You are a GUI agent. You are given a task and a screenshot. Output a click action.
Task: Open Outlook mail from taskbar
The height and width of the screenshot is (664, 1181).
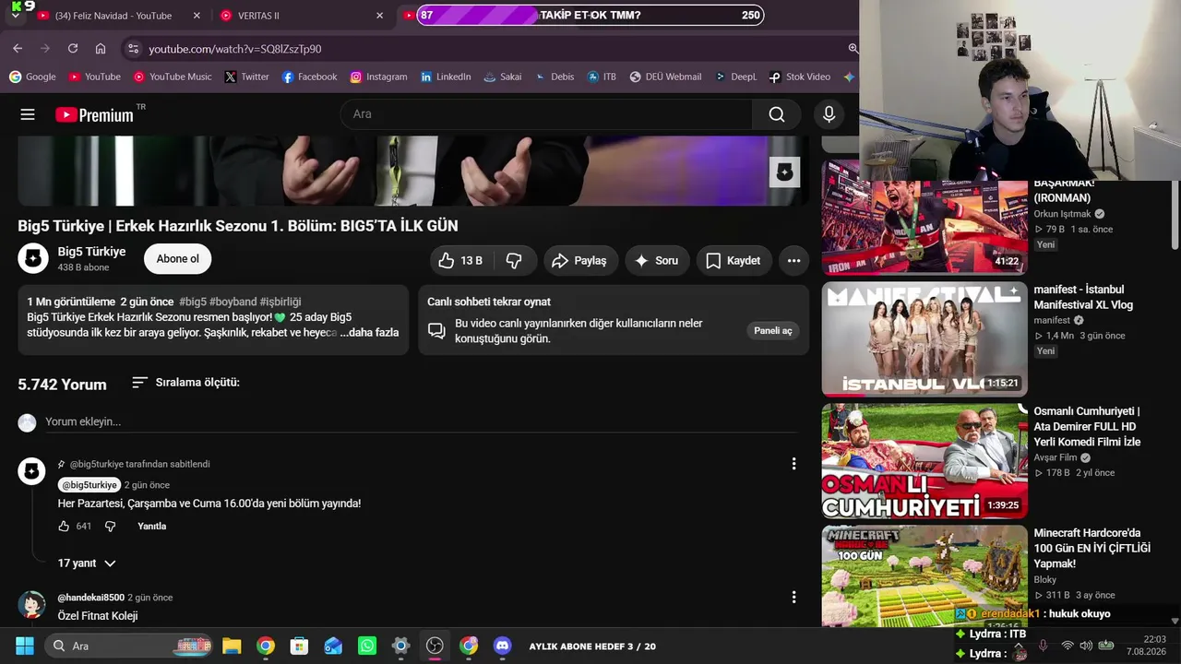pyautogui.click(x=333, y=646)
